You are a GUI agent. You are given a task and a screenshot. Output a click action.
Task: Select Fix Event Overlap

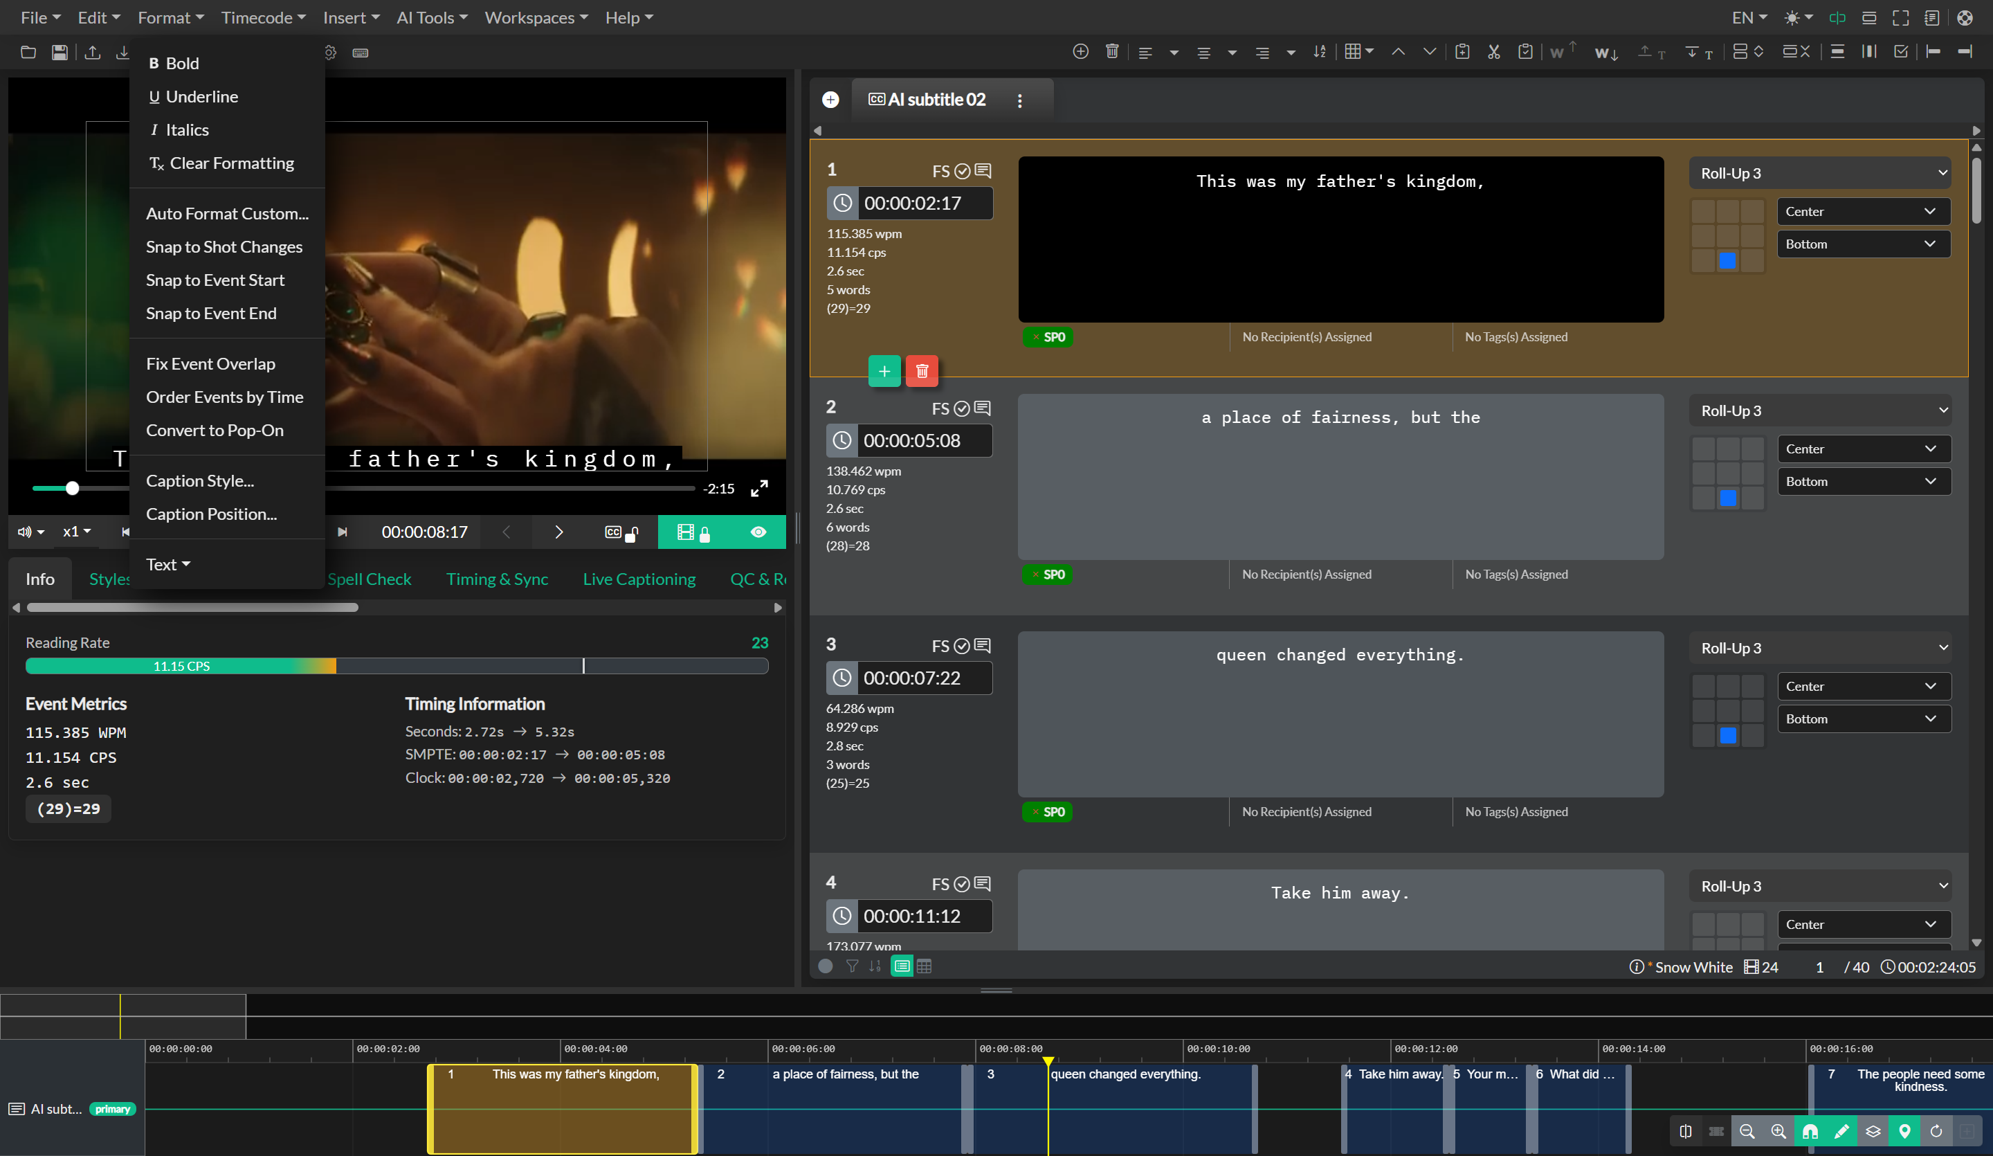tap(210, 364)
